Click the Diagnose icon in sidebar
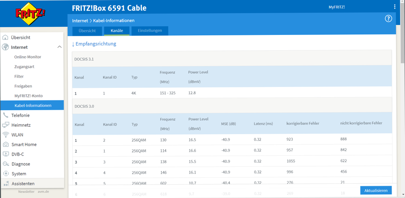Screen dimensions: 405x198 tap(6, 164)
